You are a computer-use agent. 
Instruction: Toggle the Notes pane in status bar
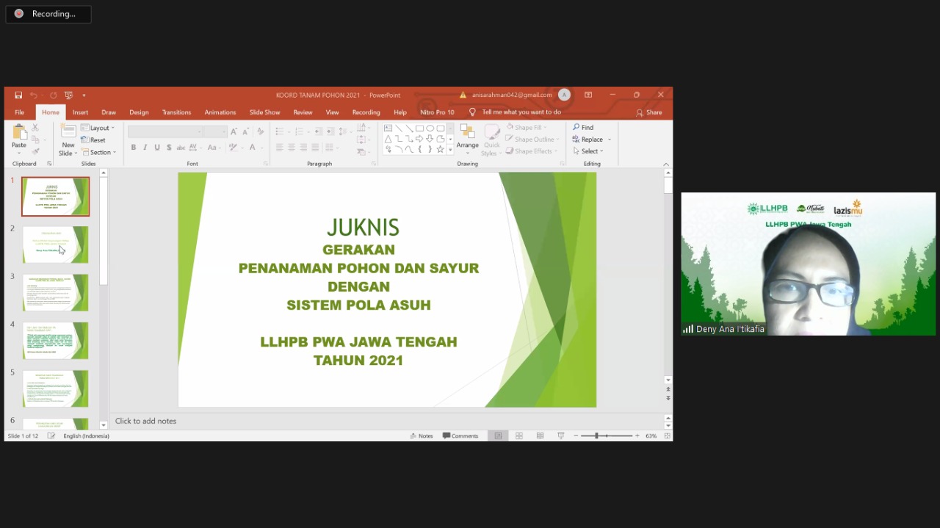(422, 435)
